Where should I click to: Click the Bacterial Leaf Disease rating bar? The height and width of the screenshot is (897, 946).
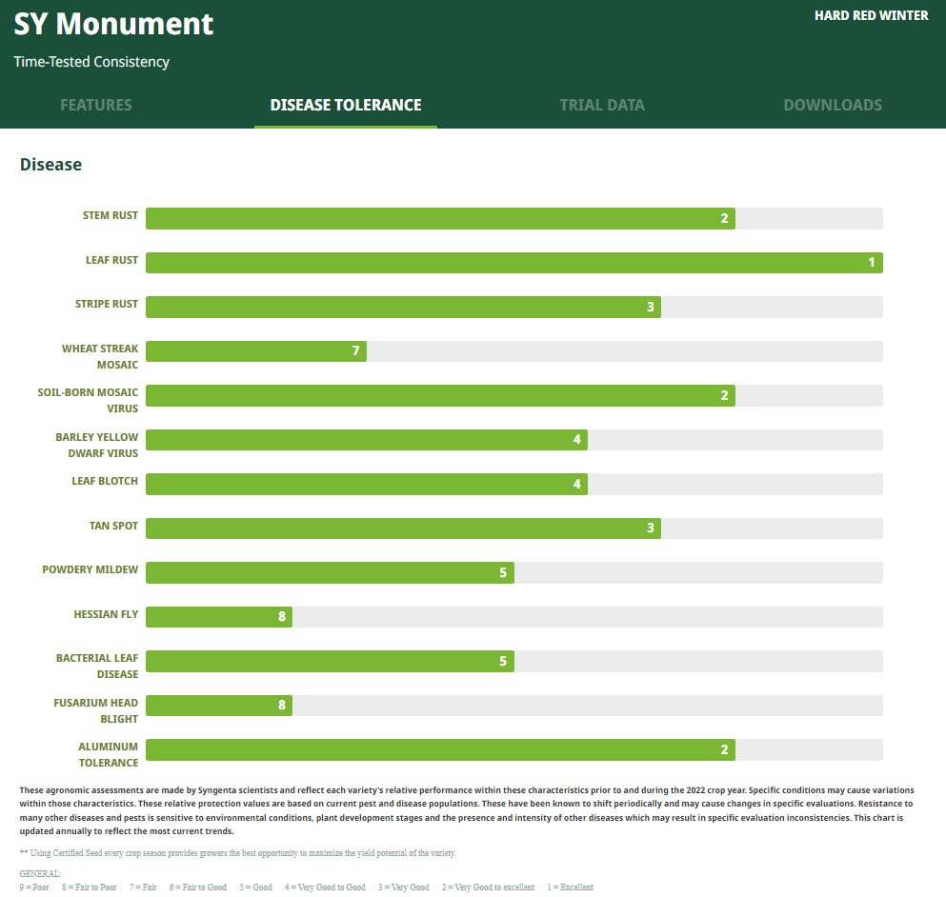(x=514, y=661)
